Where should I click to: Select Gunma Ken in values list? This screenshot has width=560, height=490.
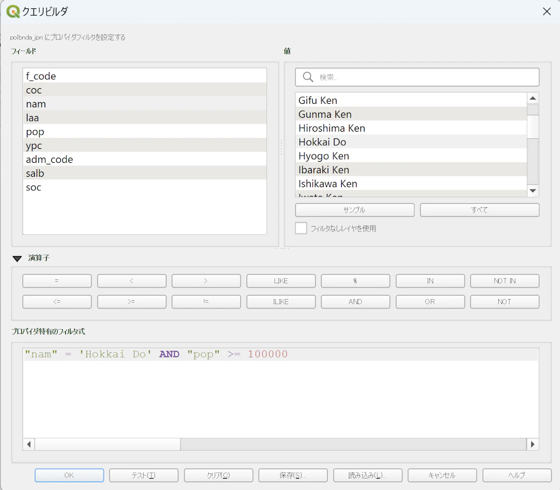[411, 114]
